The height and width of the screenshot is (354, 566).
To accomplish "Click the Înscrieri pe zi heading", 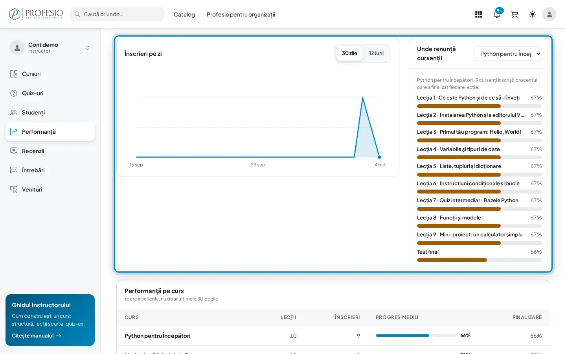I will point(143,54).
